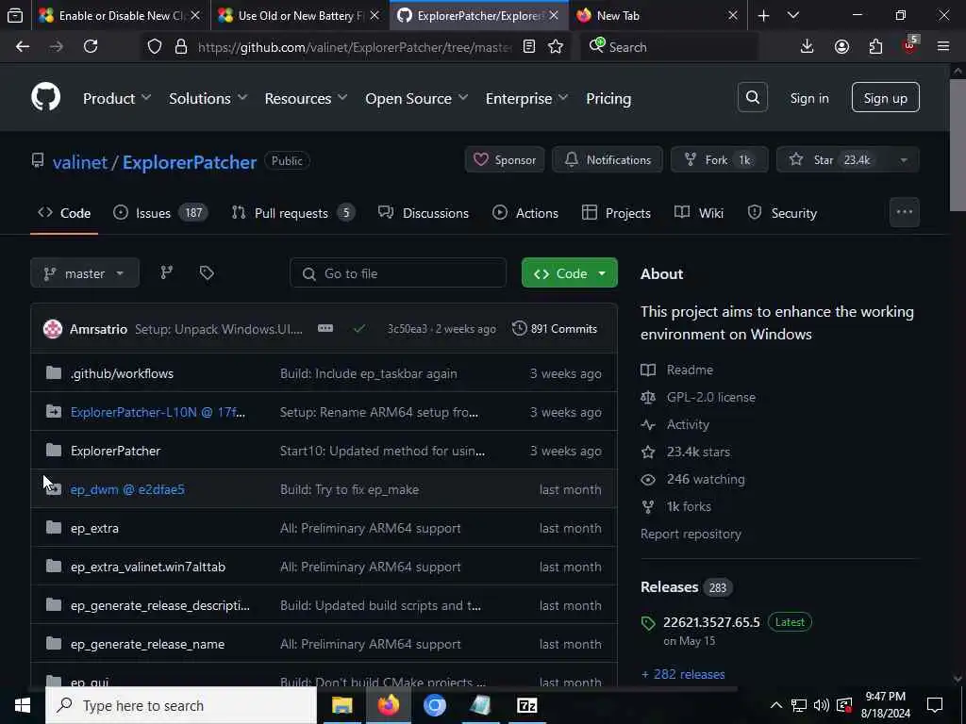Image resolution: width=966 pixels, height=724 pixels.
Task: Show tracking protection shield info
Action: (155, 47)
